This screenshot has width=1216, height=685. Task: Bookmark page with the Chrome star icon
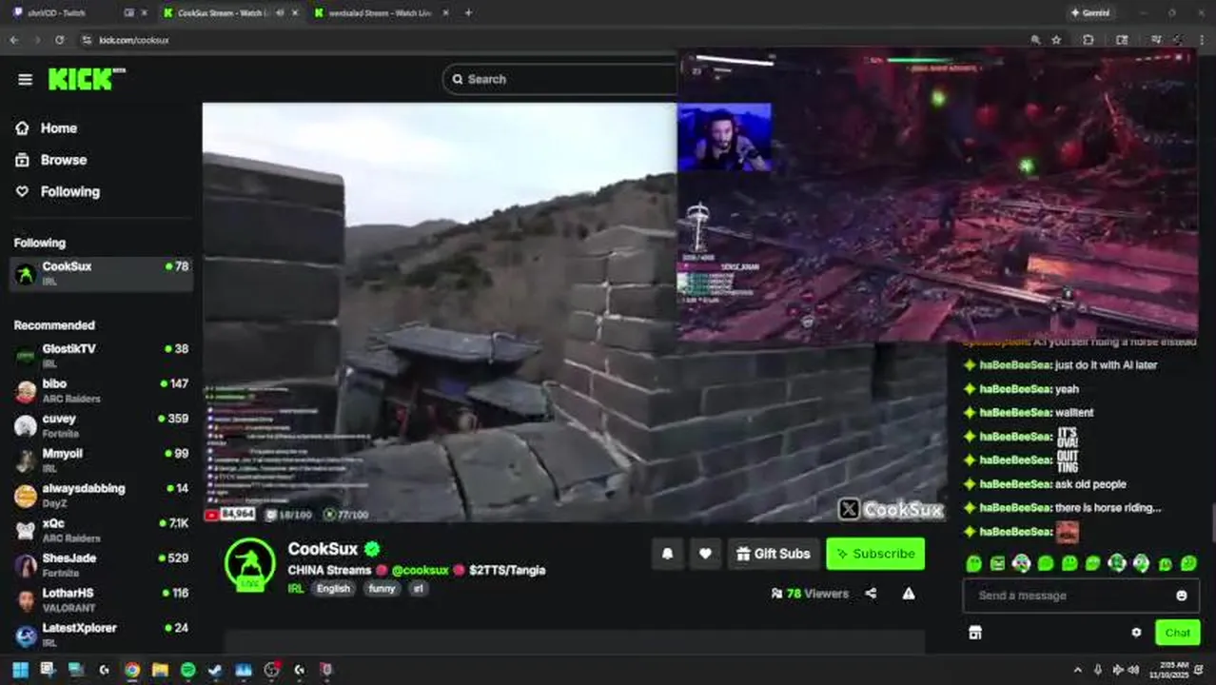coord(1056,40)
